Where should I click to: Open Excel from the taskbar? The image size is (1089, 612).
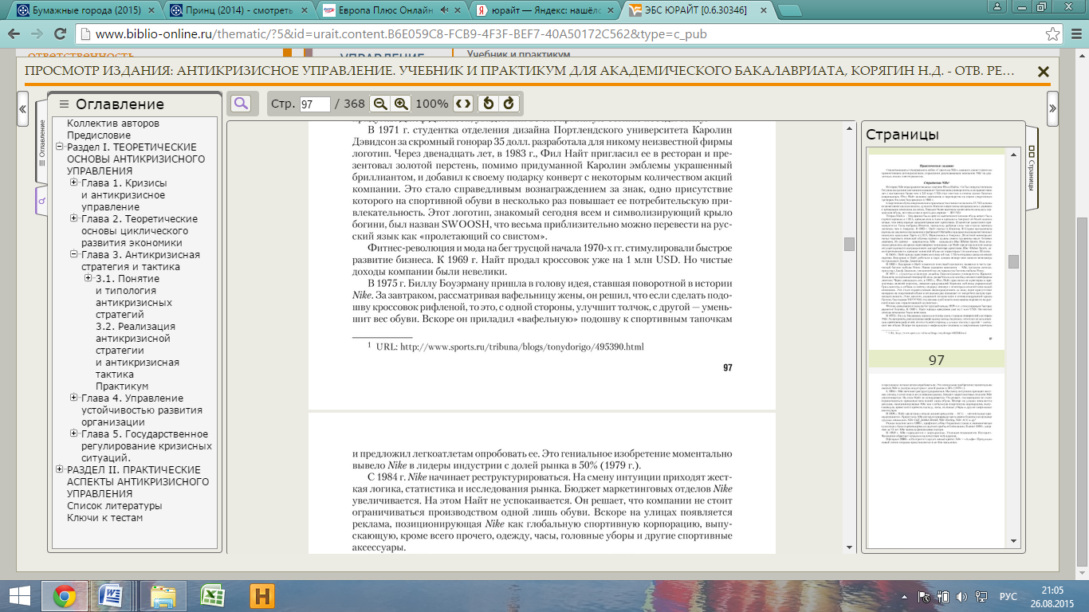(x=211, y=596)
